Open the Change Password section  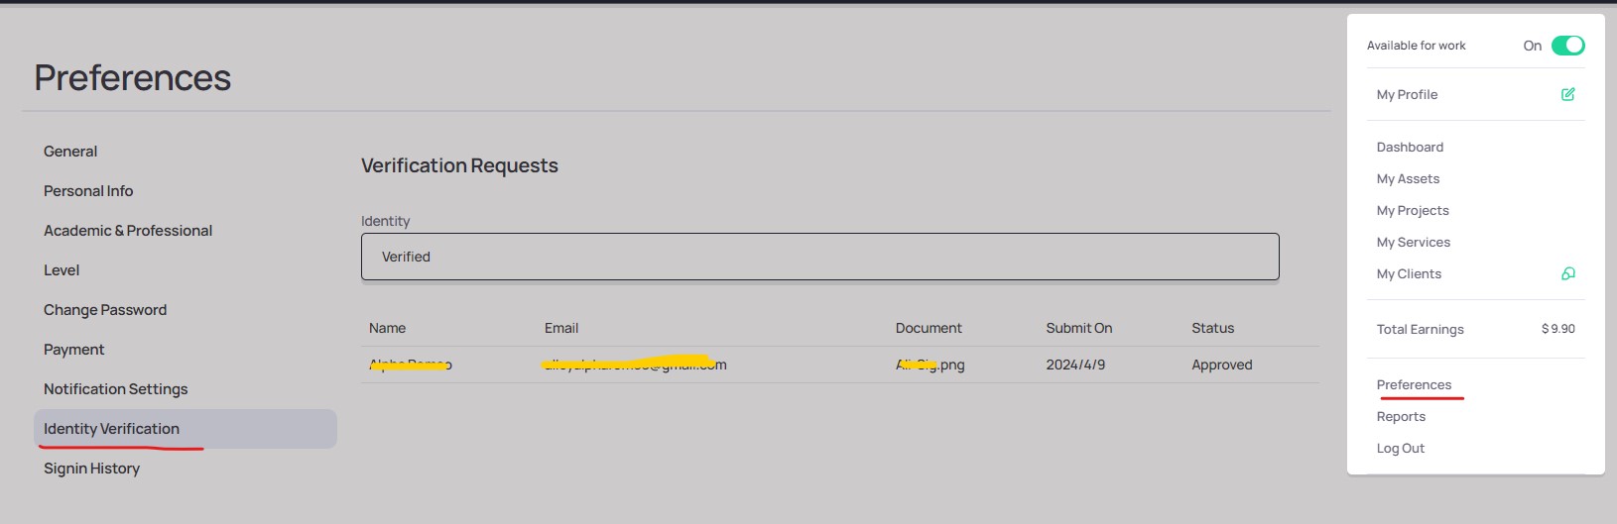tap(105, 310)
